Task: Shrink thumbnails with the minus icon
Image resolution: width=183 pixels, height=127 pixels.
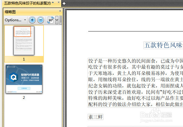Action: tap(40, 20)
